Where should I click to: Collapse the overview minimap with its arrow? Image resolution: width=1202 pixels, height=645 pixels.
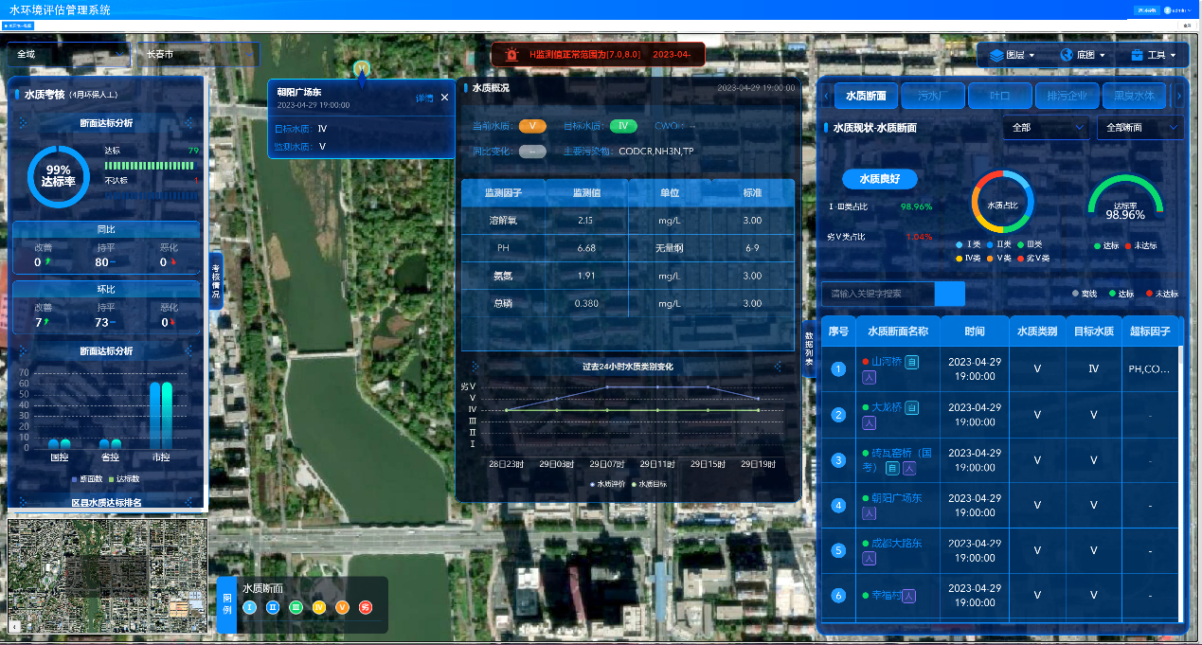coord(15,626)
